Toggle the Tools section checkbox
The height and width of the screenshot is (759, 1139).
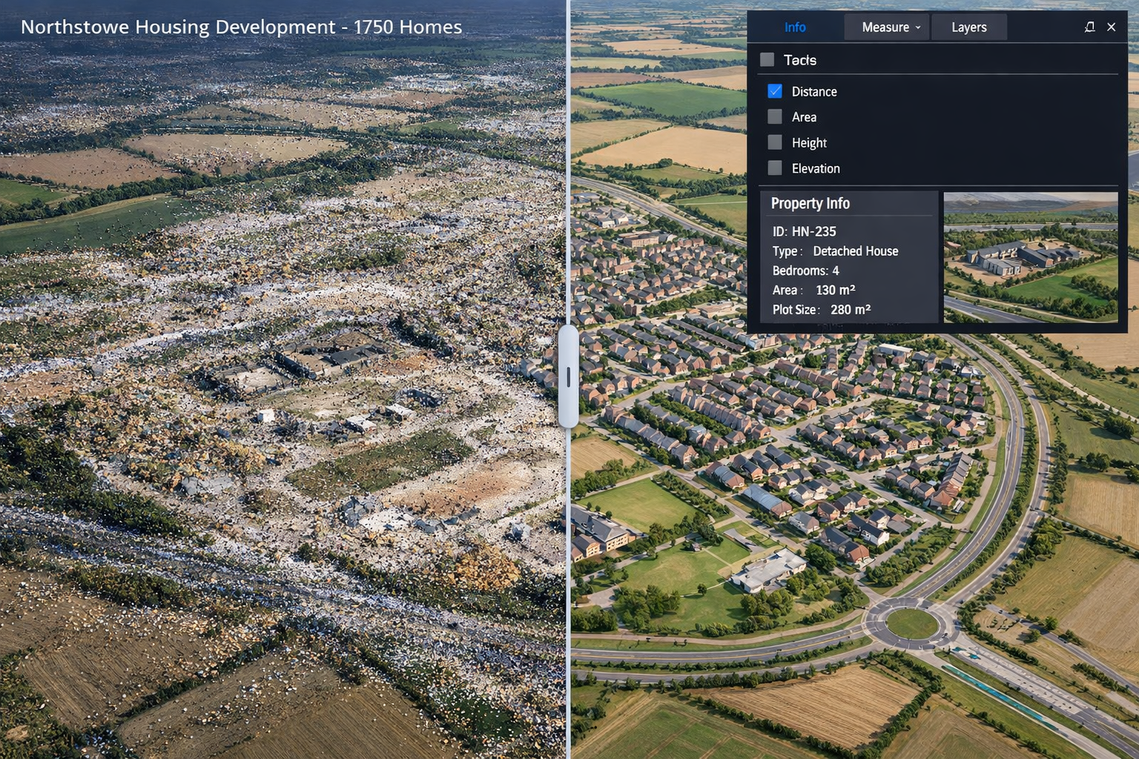[767, 59]
